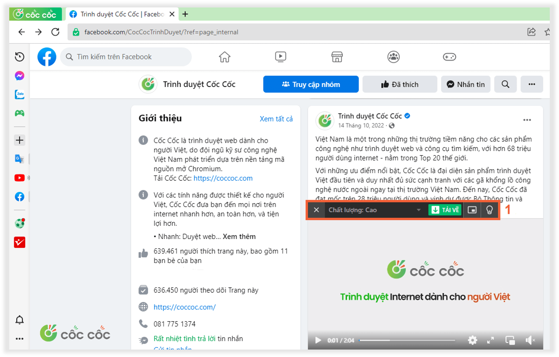Screen dimensions: 559x357
Task: Click the Nhắn tin message button
Action: (466, 84)
